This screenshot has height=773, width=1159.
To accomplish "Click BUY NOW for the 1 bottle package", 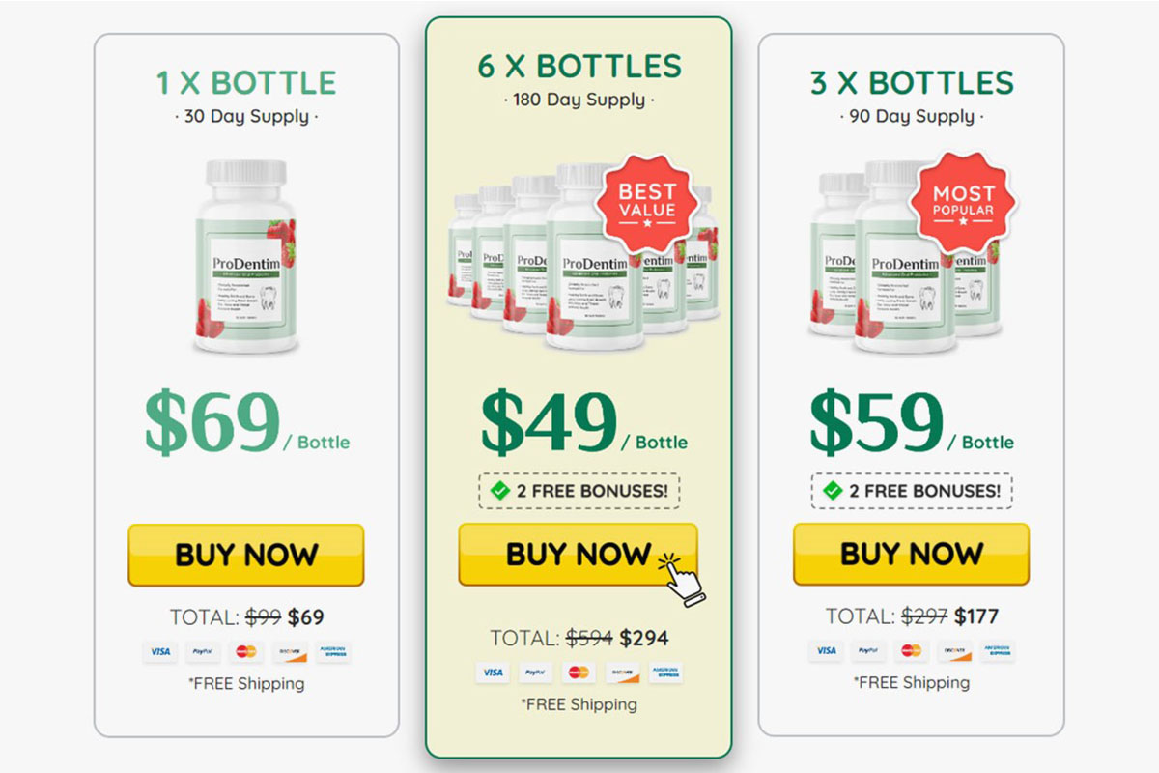I will [246, 555].
